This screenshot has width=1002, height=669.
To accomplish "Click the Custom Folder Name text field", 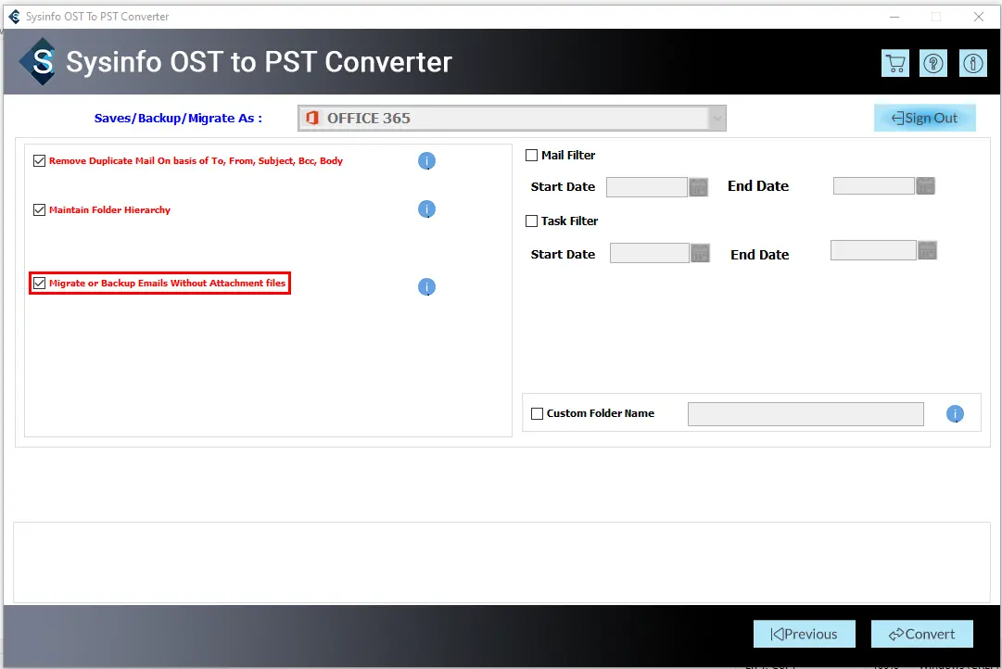I will (805, 414).
